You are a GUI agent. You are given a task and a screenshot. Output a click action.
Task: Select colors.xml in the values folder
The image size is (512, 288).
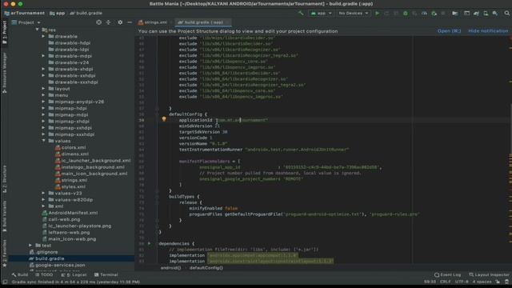70,147
